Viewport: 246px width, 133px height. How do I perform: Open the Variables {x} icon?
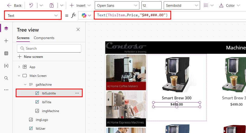coord(6,65)
